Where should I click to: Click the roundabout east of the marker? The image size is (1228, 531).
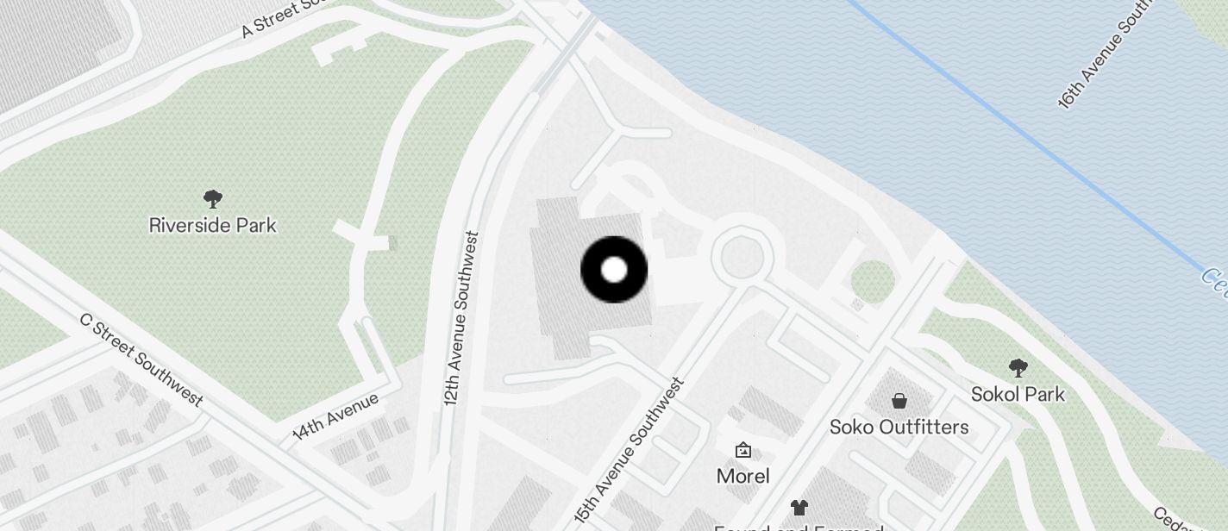click(740, 255)
